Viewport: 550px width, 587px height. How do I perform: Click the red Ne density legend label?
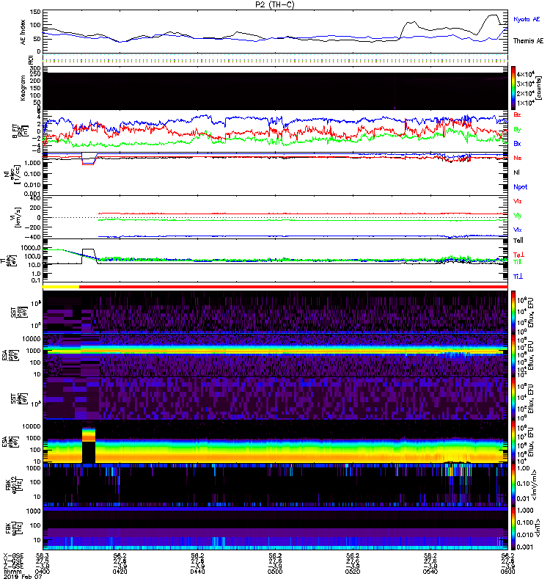pos(518,158)
